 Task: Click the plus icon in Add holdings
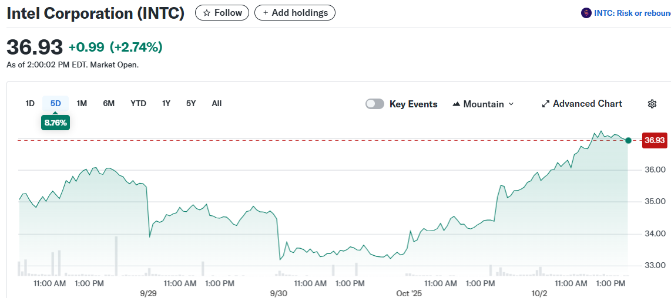pos(265,13)
